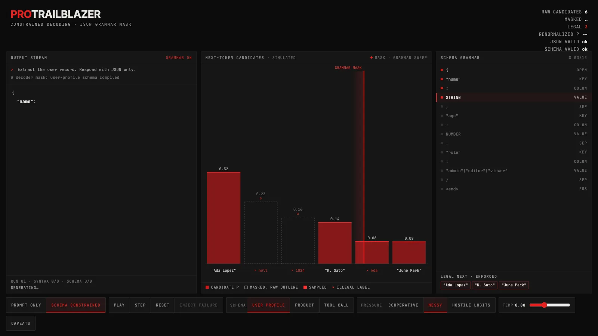This screenshot has width=598, height=336.
Task: Click the red Mask status dot
Action: [371, 57]
